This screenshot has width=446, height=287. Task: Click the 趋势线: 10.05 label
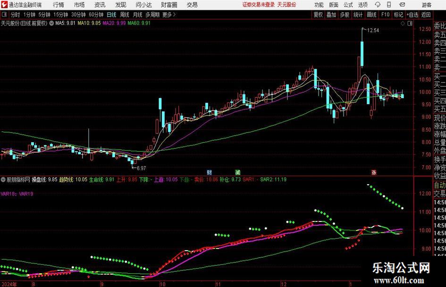[73, 180]
